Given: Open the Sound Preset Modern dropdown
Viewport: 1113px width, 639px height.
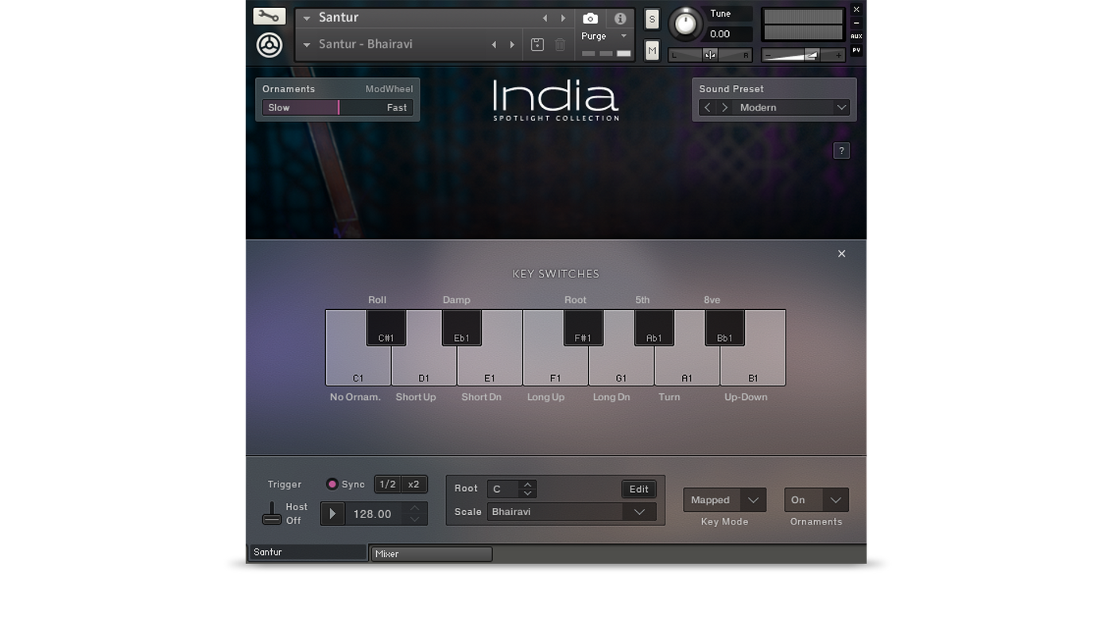Looking at the screenshot, I should [793, 107].
